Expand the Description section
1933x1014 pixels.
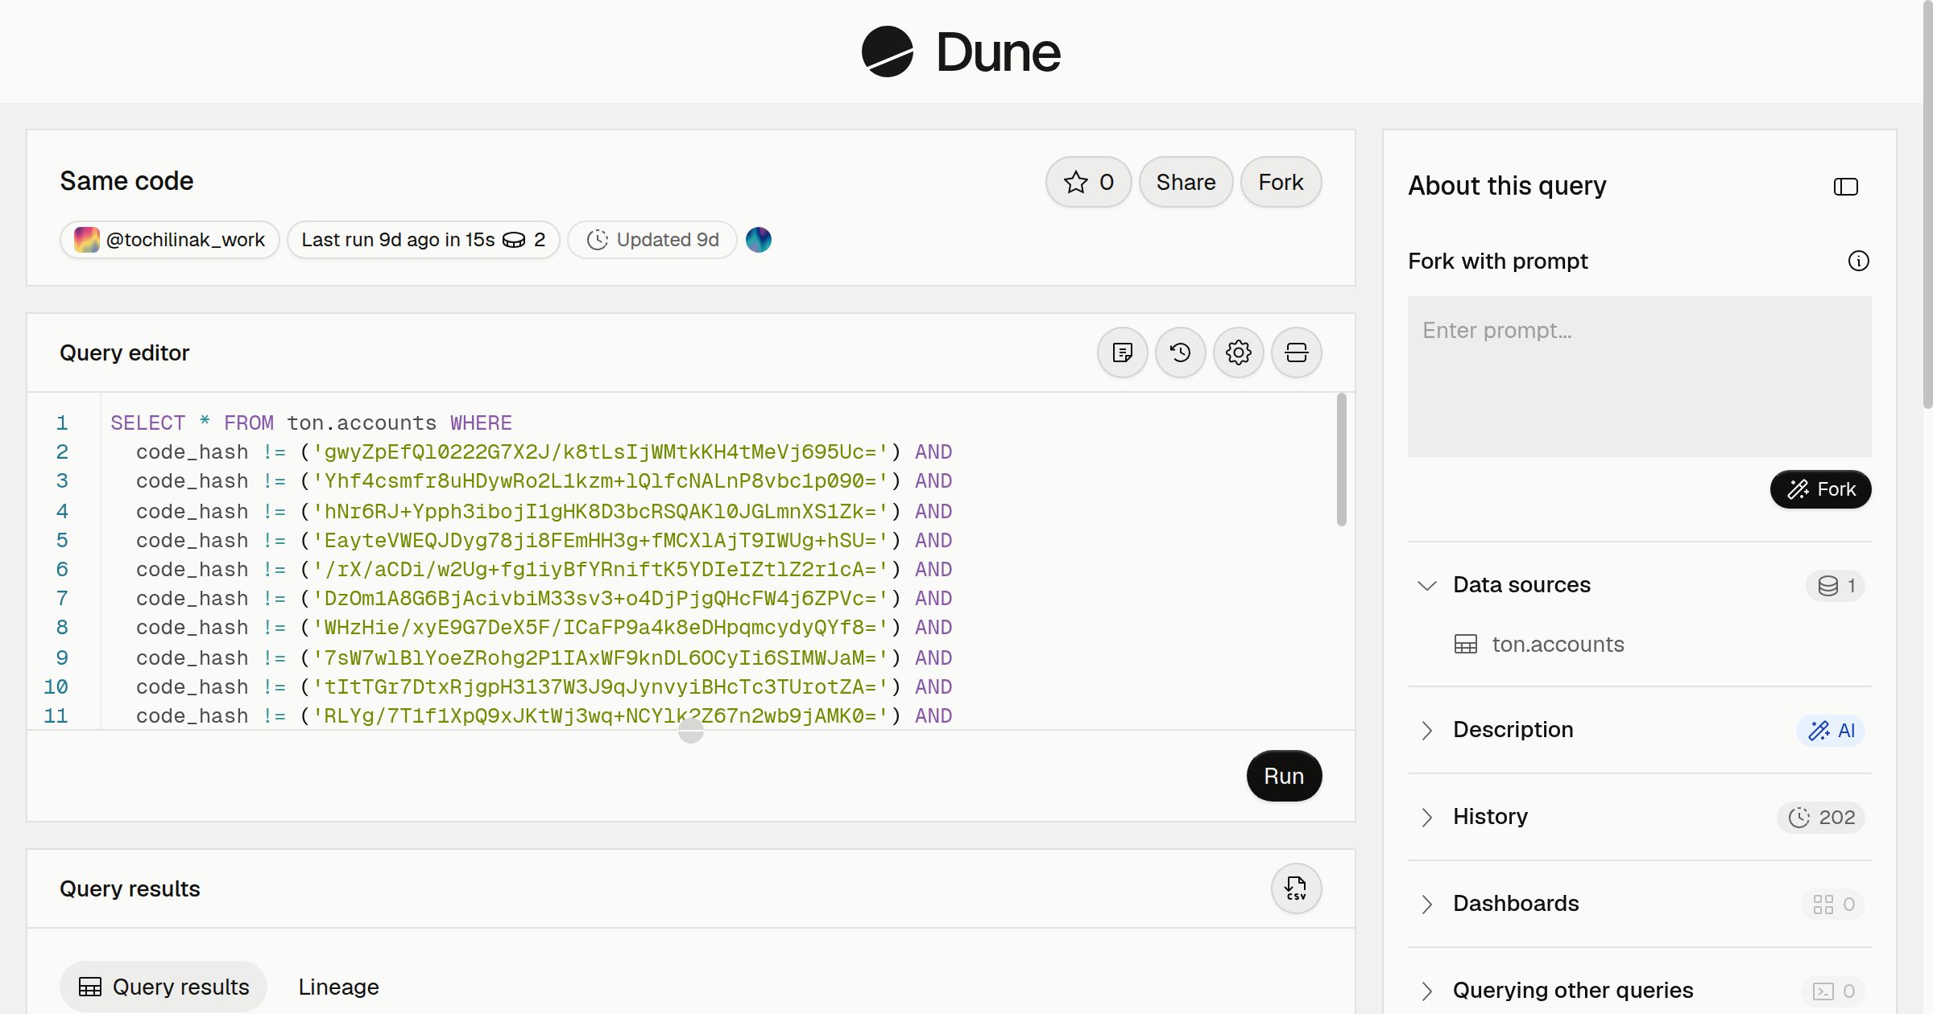[x=1427, y=730]
